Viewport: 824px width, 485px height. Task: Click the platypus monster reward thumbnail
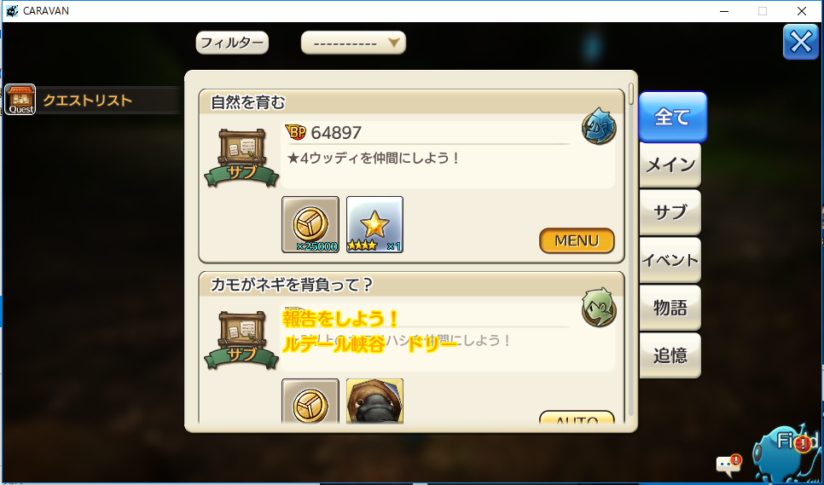tap(374, 401)
